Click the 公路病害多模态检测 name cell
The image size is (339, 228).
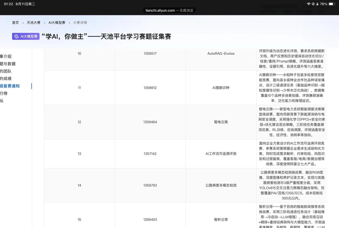click(221, 185)
